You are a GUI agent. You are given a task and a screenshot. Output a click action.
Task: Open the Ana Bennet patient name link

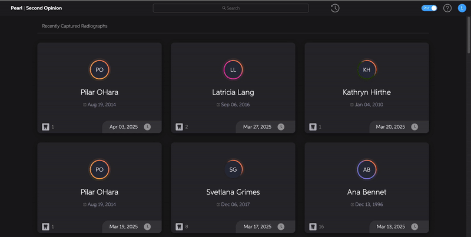(367, 192)
